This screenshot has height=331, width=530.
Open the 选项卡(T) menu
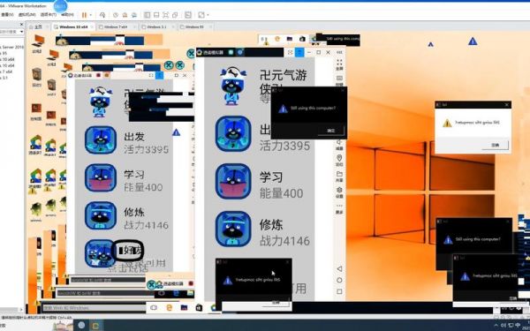pos(48,15)
